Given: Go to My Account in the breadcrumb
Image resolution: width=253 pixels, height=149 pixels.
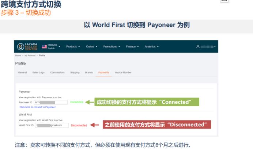Looking at the screenshot, I should pyautogui.click(x=30, y=56).
